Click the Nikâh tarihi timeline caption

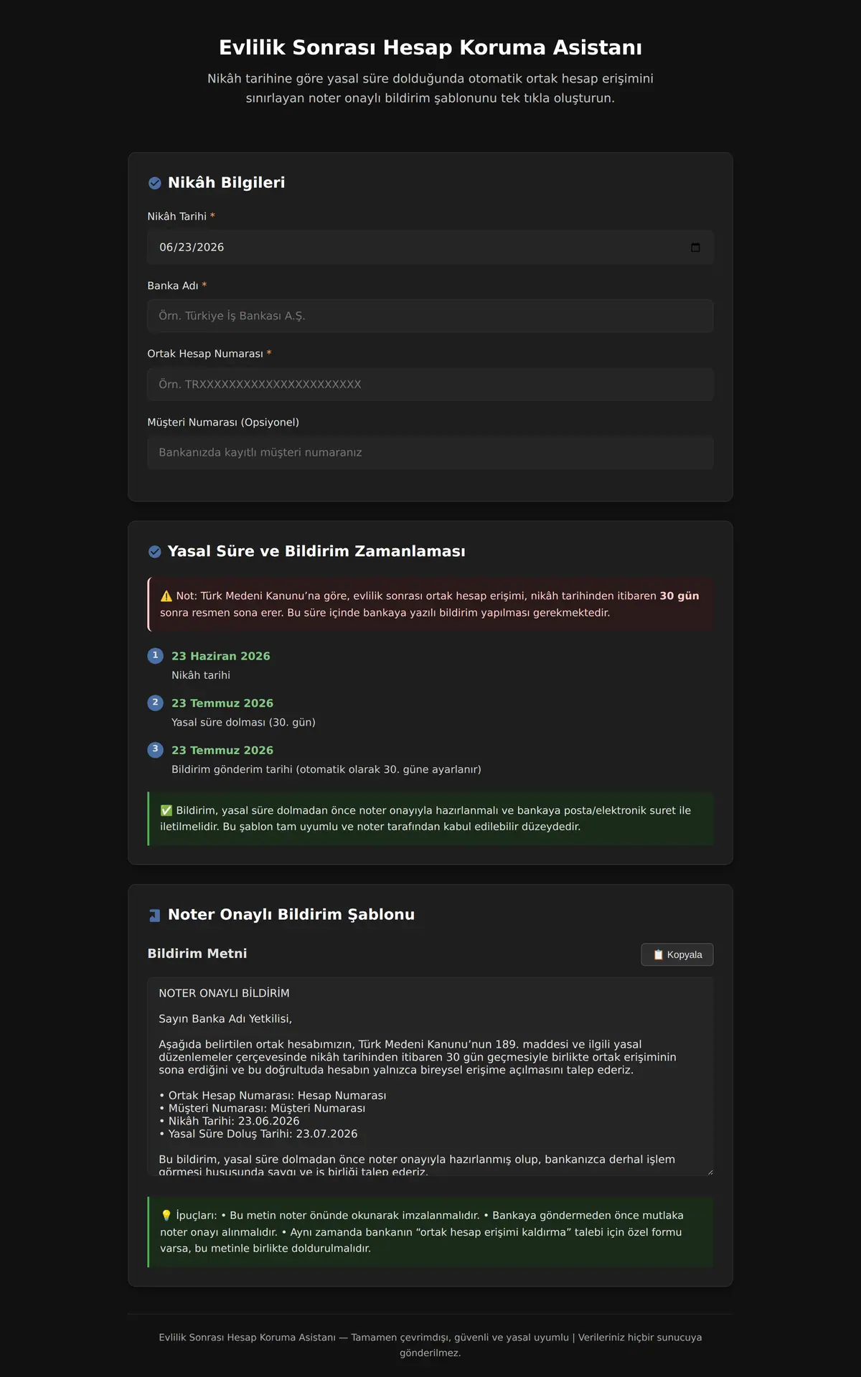[201, 675]
